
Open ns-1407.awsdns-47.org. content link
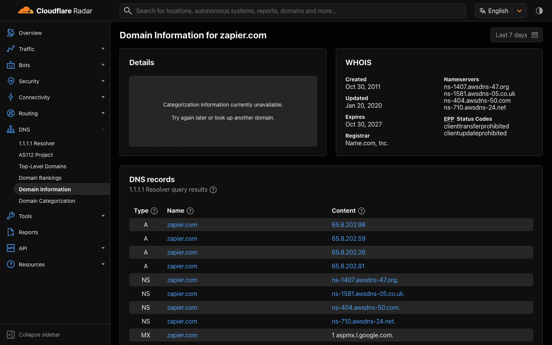click(365, 280)
